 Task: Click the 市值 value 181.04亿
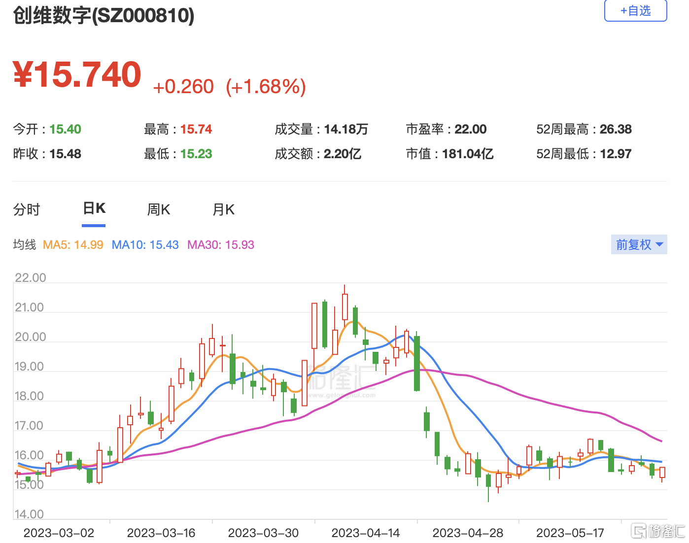point(468,154)
